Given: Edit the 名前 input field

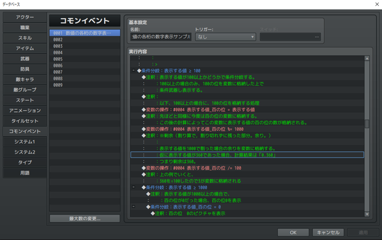Looking at the screenshot, I should [161, 37].
